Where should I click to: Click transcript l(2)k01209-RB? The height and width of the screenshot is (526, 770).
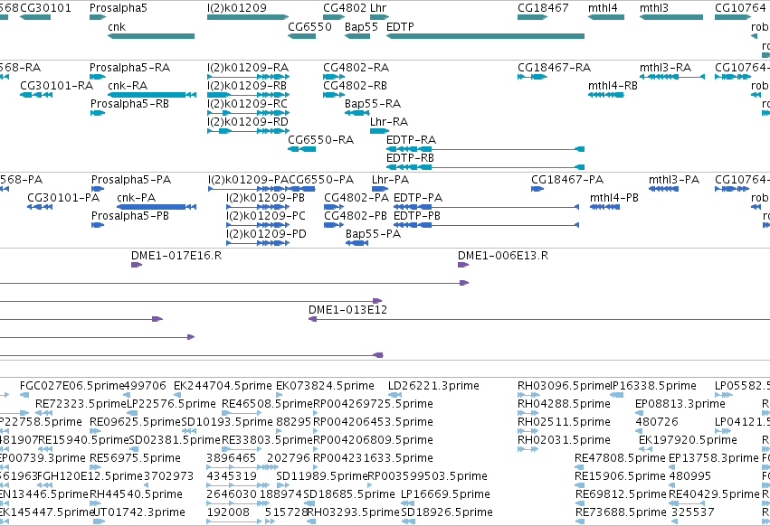point(246,86)
